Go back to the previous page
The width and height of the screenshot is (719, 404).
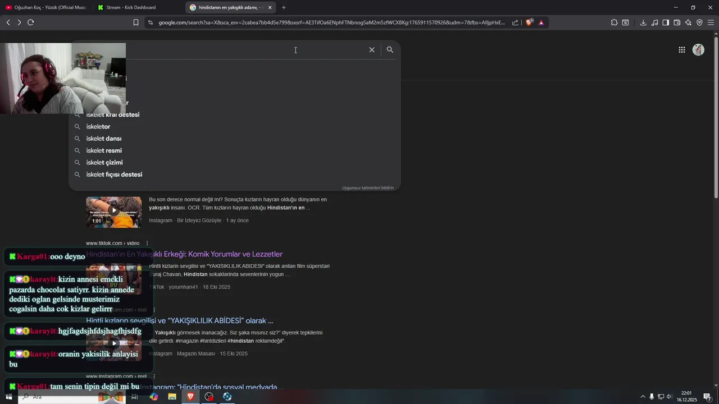tap(8, 22)
